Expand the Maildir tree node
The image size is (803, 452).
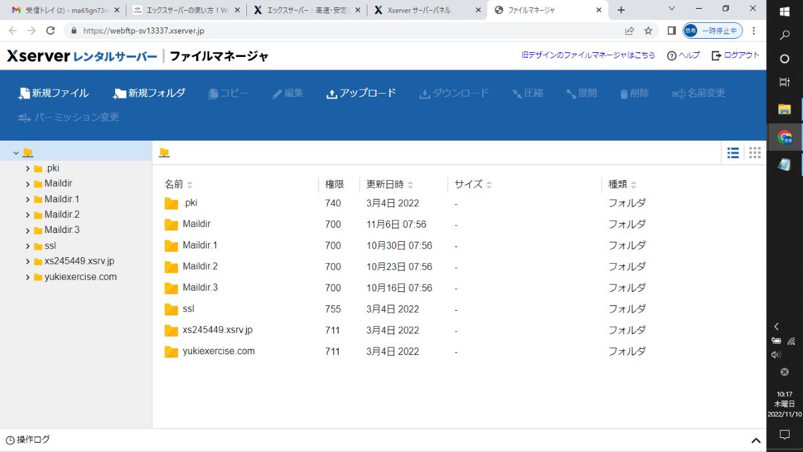tap(27, 184)
